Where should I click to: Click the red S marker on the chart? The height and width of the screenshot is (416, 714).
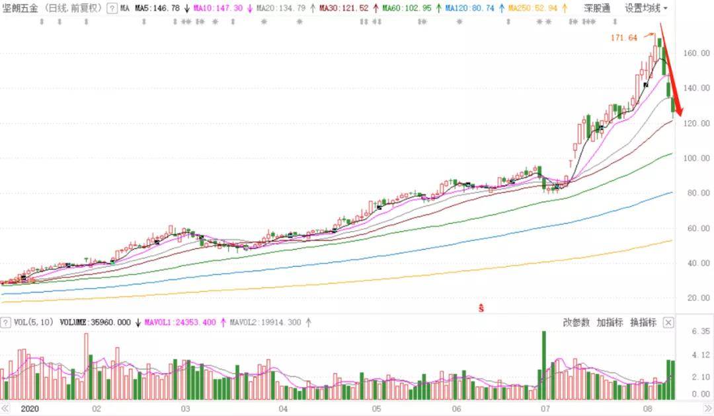[482, 308]
